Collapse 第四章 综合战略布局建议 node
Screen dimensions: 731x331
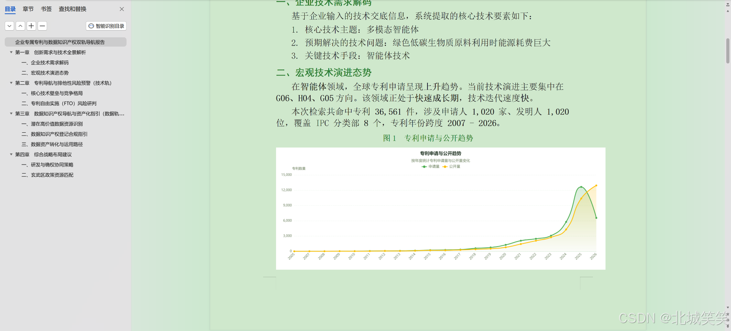(x=11, y=154)
